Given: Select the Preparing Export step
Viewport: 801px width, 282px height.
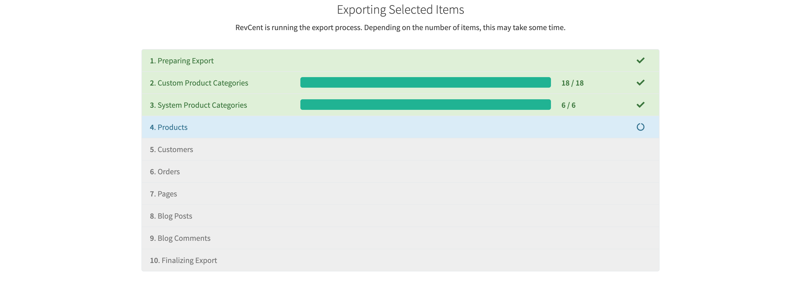Looking at the screenshot, I should click(x=182, y=61).
